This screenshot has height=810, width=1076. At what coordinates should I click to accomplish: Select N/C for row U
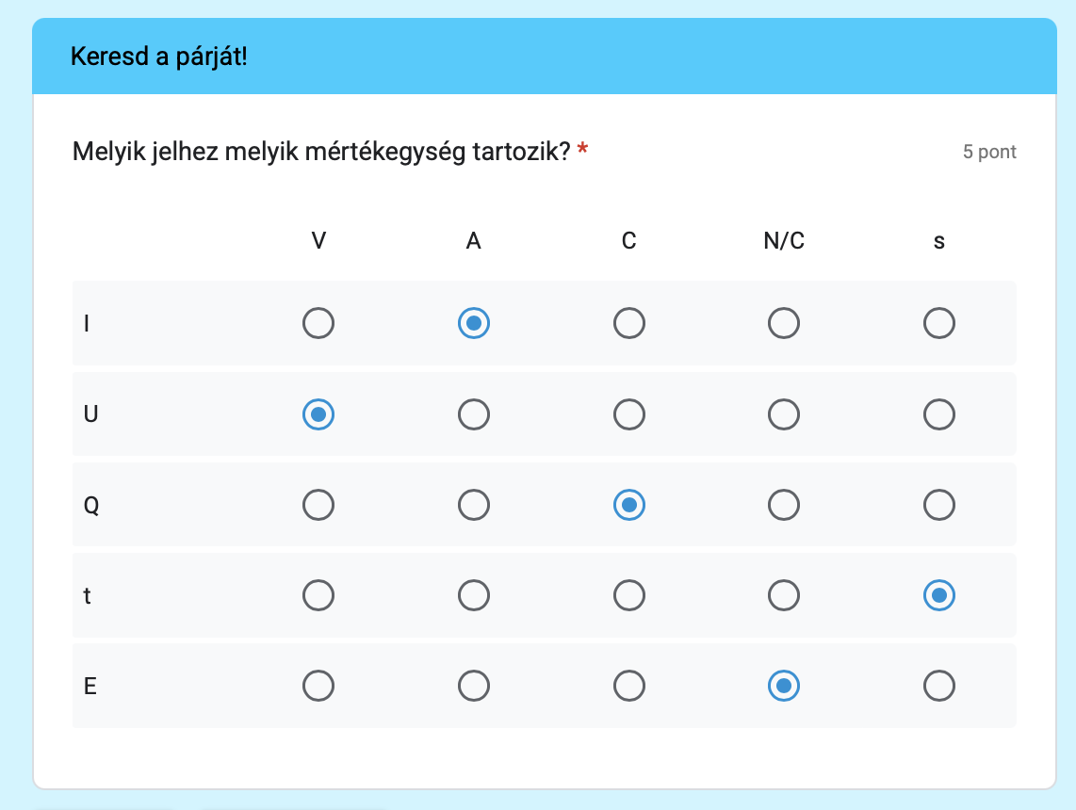784,414
